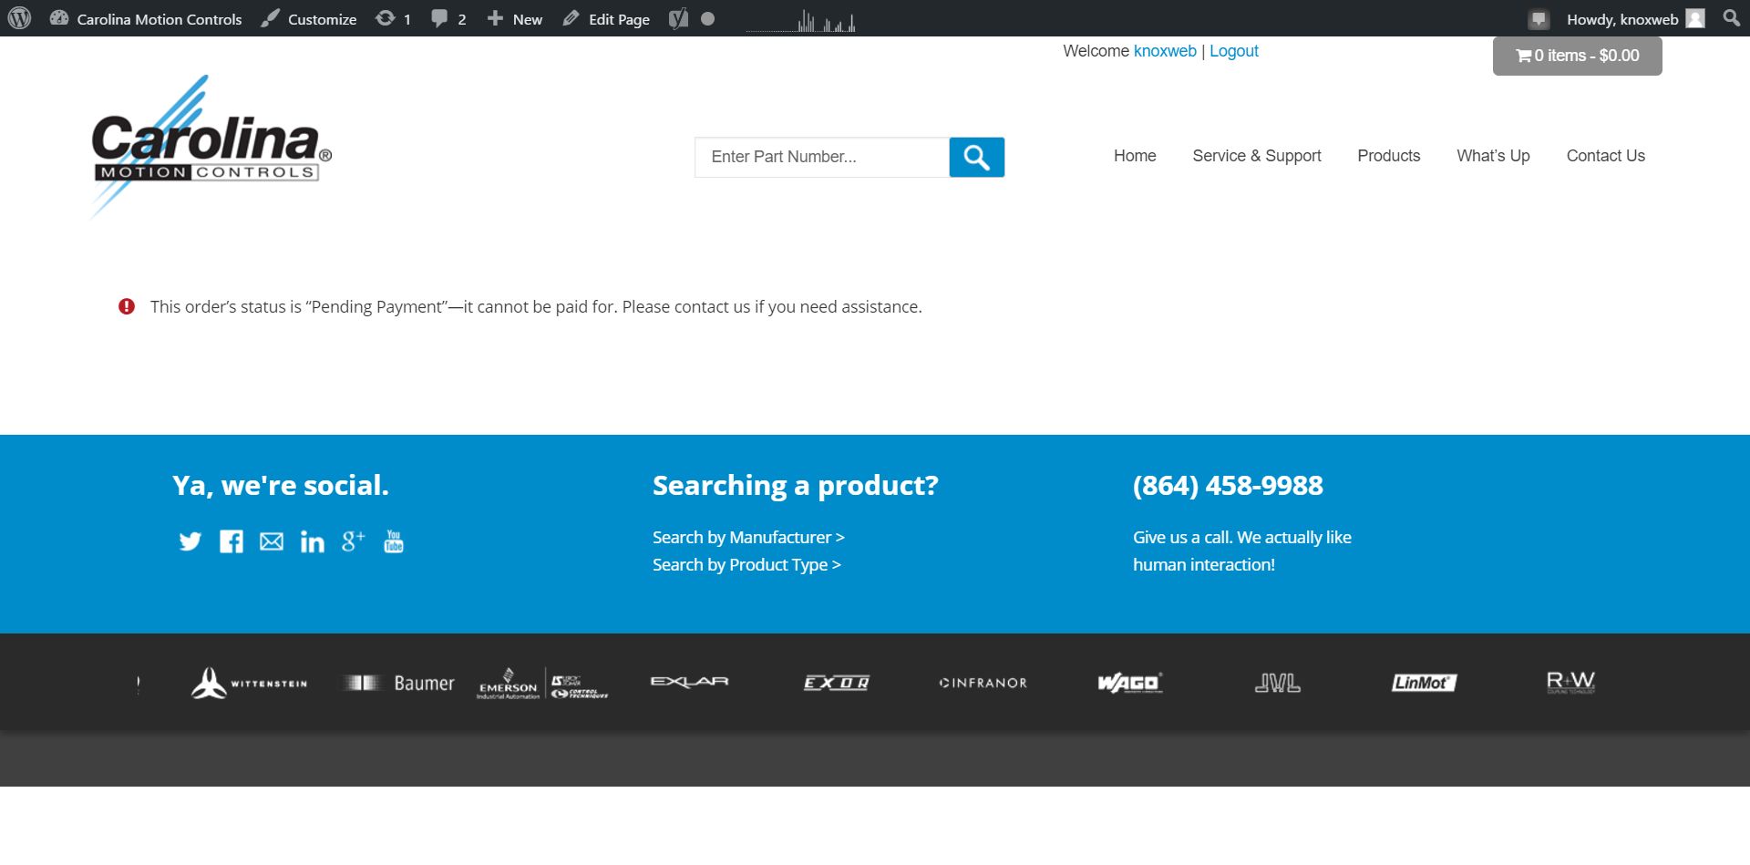
Task: Click the Yoast SEO score dot
Action: click(707, 19)
